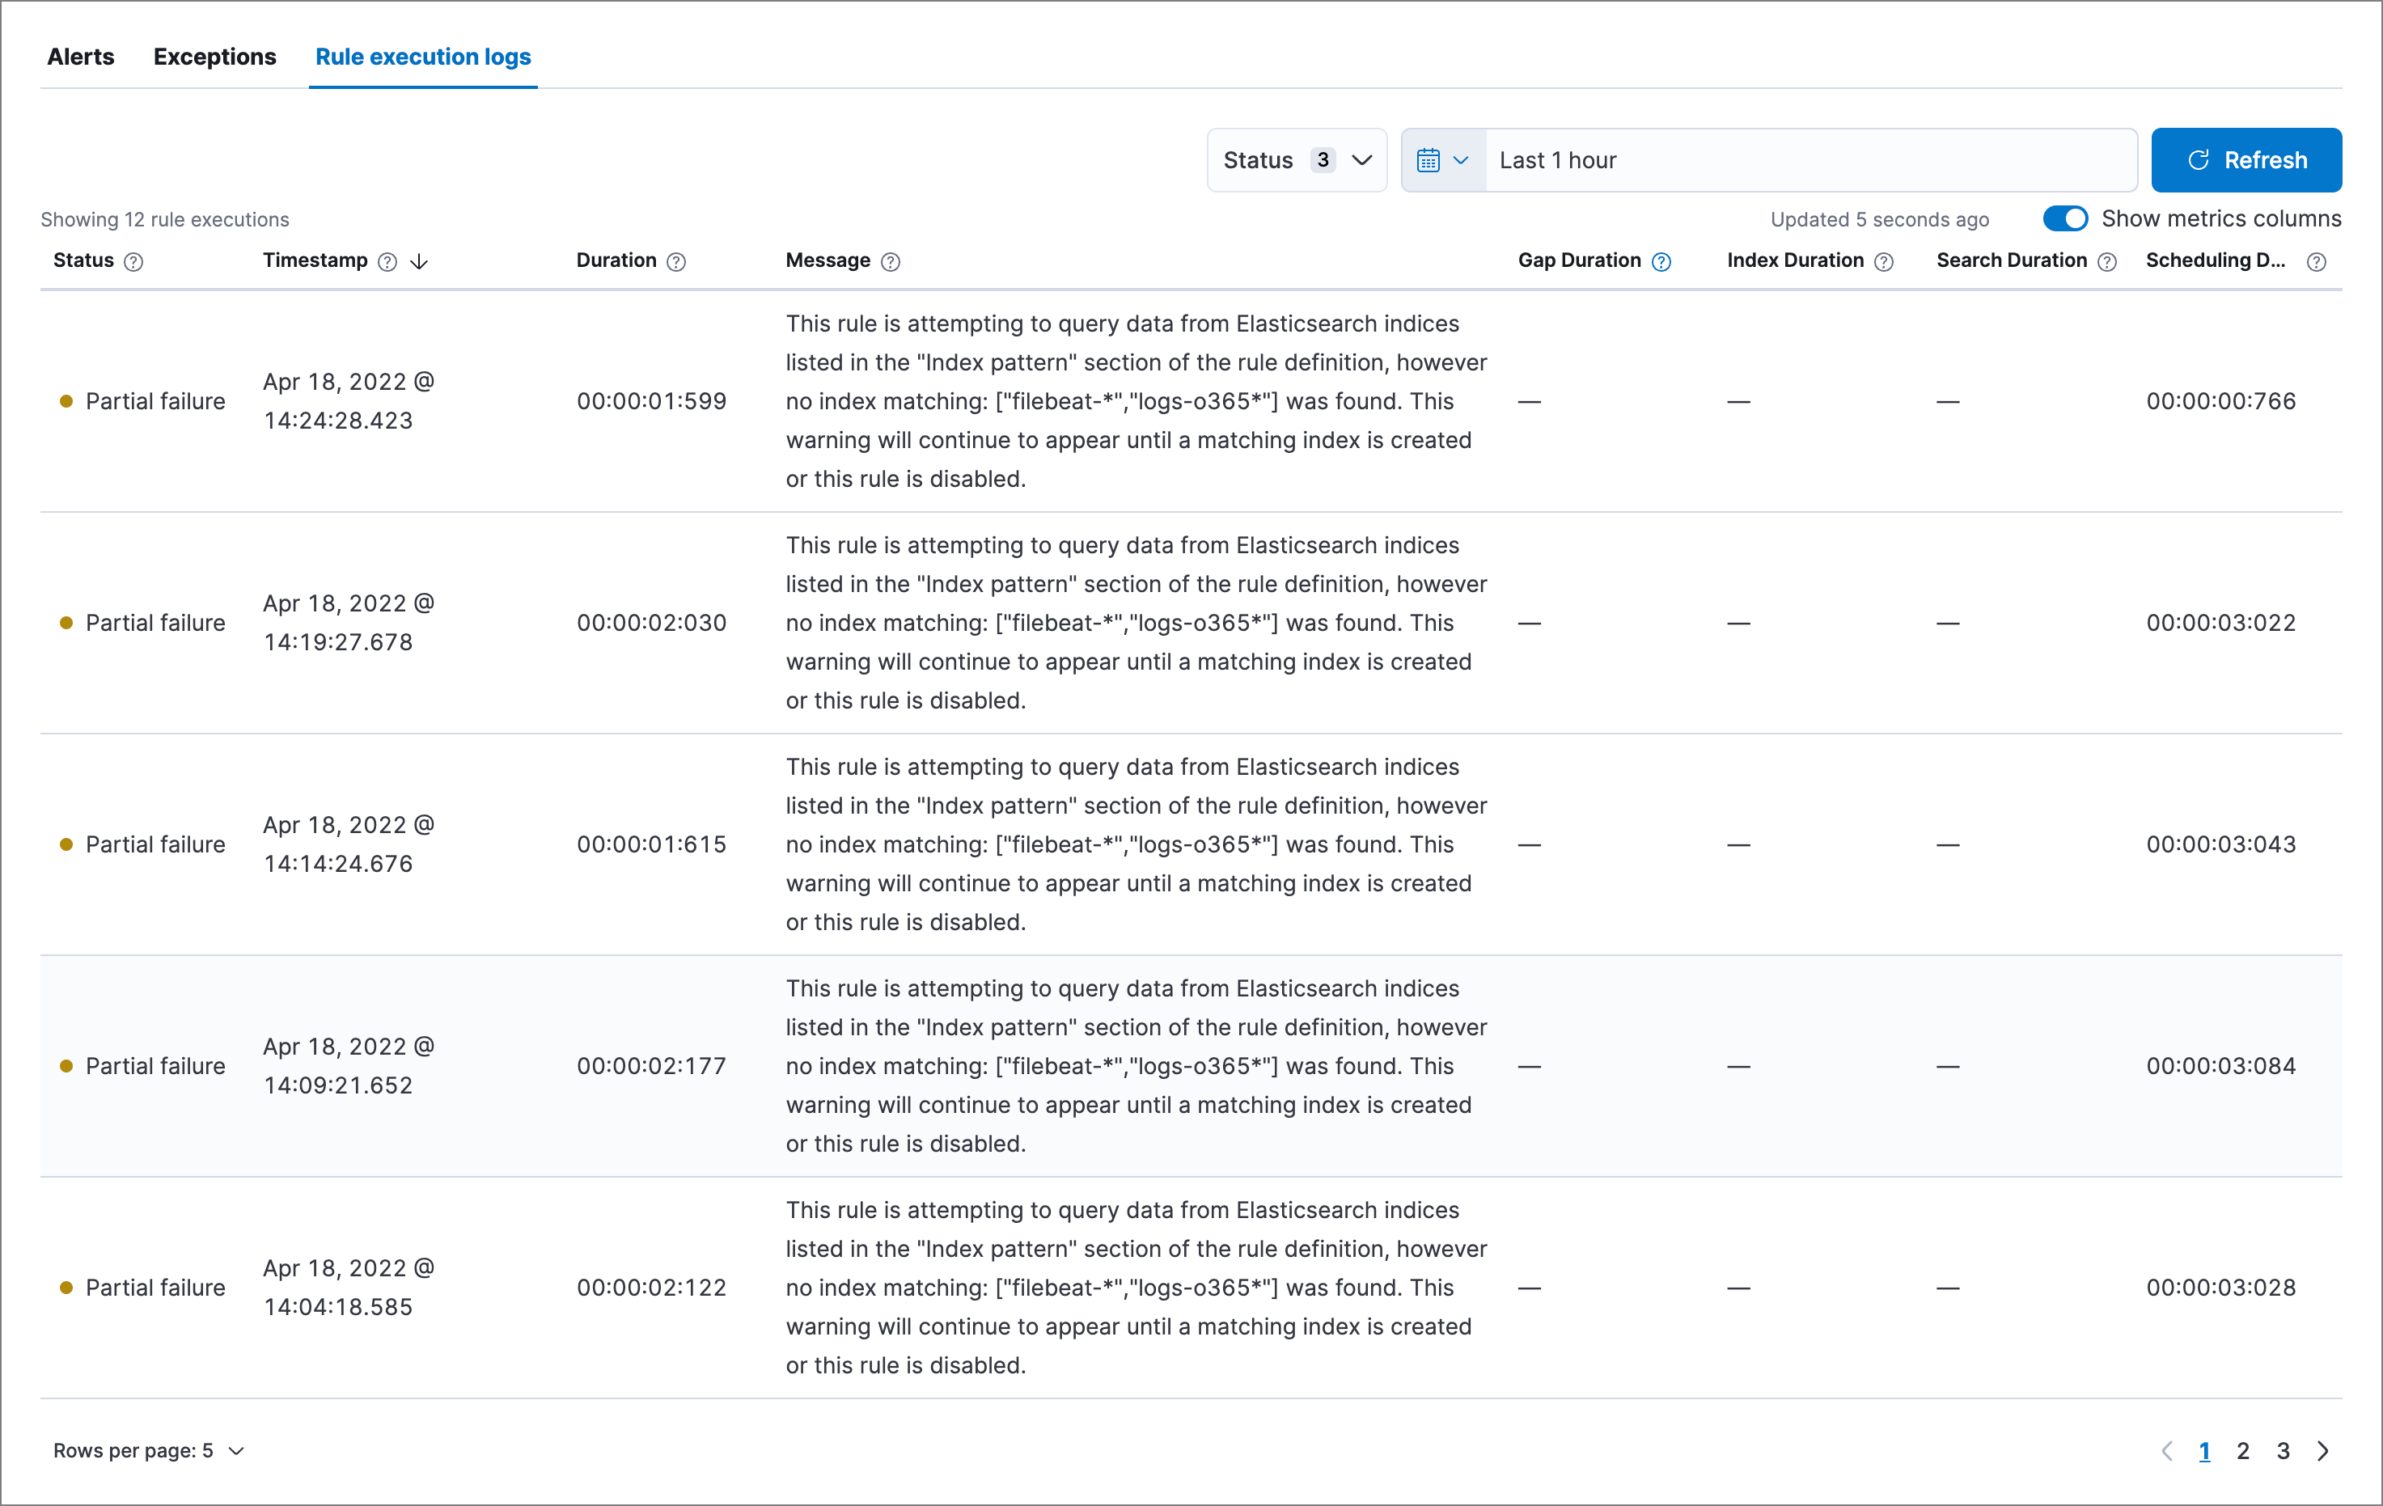Image resolution: width=2383 pixels, height=1506 pixels.
Task: Click the Refresh button
Action: click(2245, 160)
